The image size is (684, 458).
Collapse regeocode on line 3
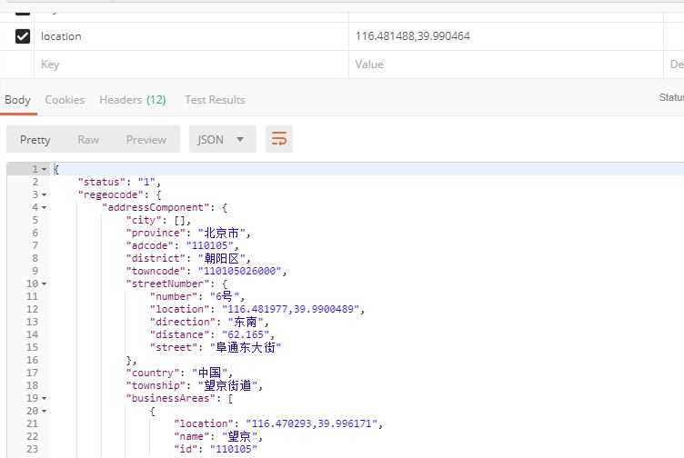click(44, 194)
